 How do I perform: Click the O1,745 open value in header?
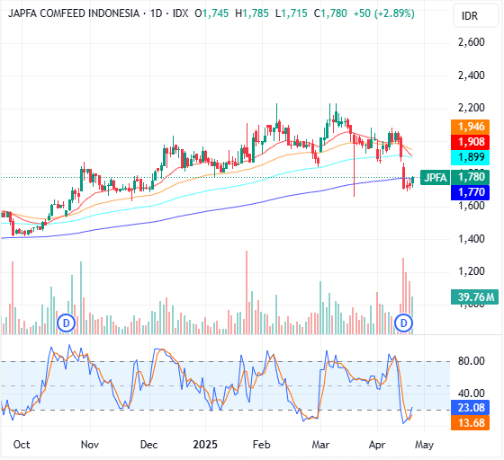211,13
